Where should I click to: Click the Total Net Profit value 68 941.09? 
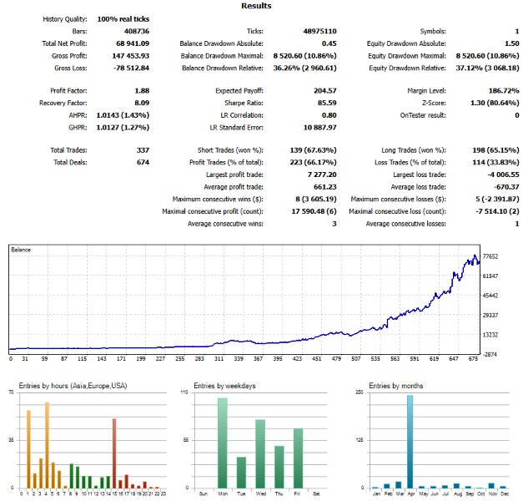[133, 43]
